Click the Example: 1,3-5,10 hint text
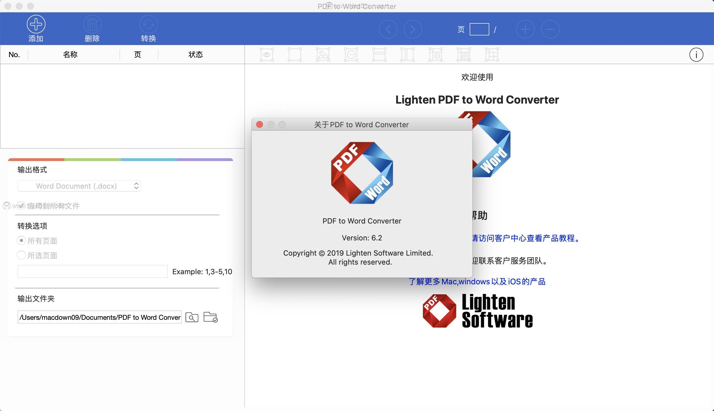 click(x=202, y=272)
